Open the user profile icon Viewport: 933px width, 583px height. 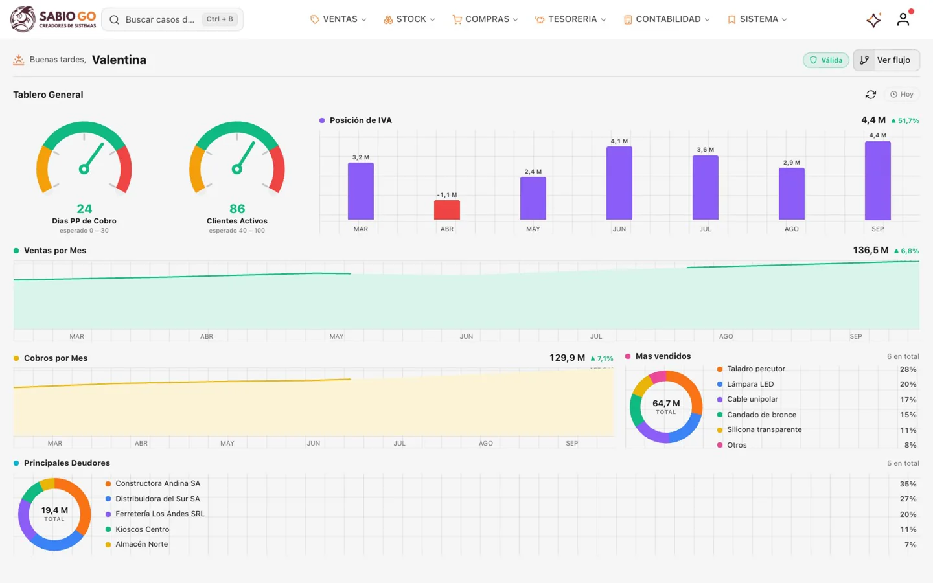pyautogui.click(x=903, y=19)
